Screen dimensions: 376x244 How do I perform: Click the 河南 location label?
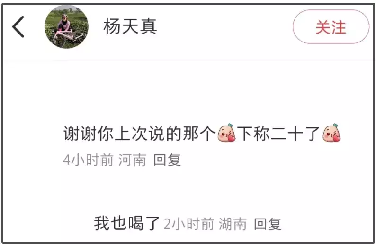133,160
